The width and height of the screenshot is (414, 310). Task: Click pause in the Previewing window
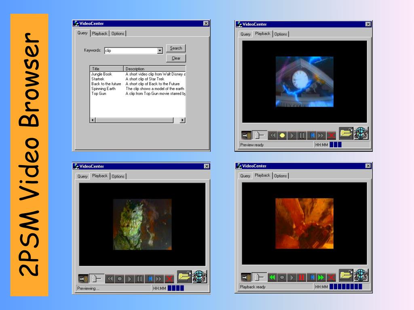(x=139, y=279)
